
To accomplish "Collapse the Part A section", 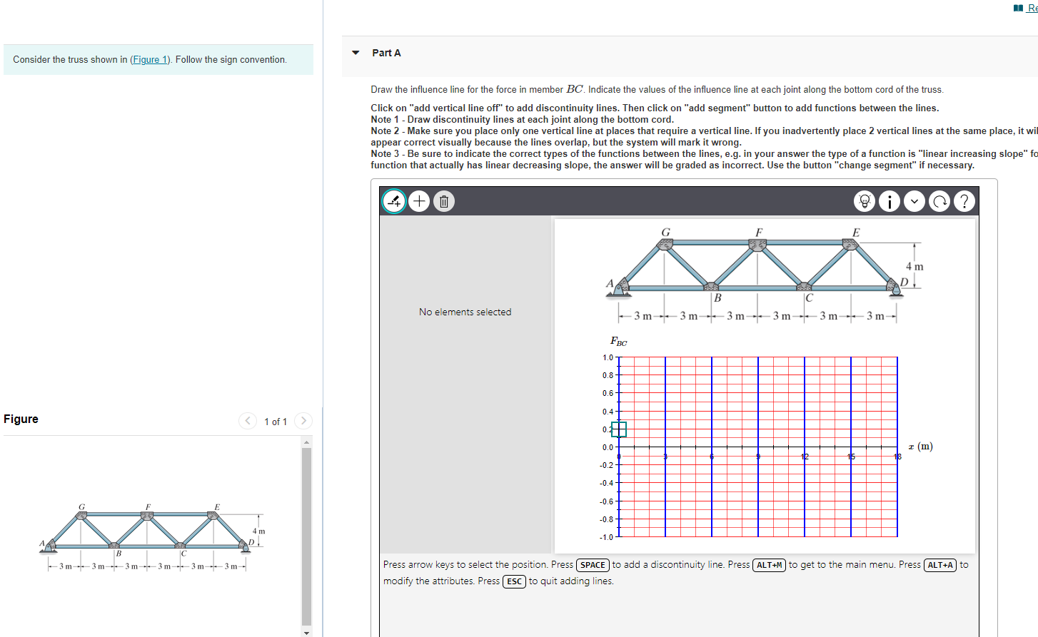I will pyautogui.click(x=355, y=52).
